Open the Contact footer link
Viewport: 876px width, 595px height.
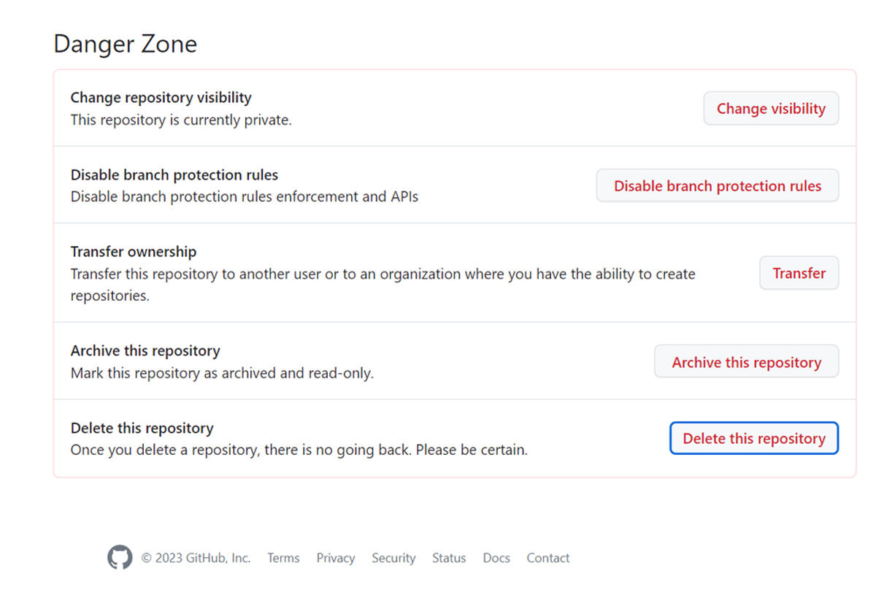(x=547, y=558)
